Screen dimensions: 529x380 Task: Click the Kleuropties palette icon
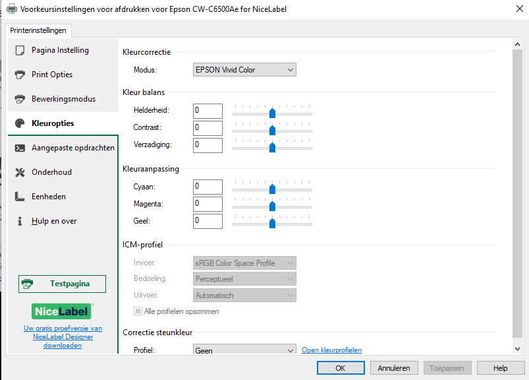point(20,123)
